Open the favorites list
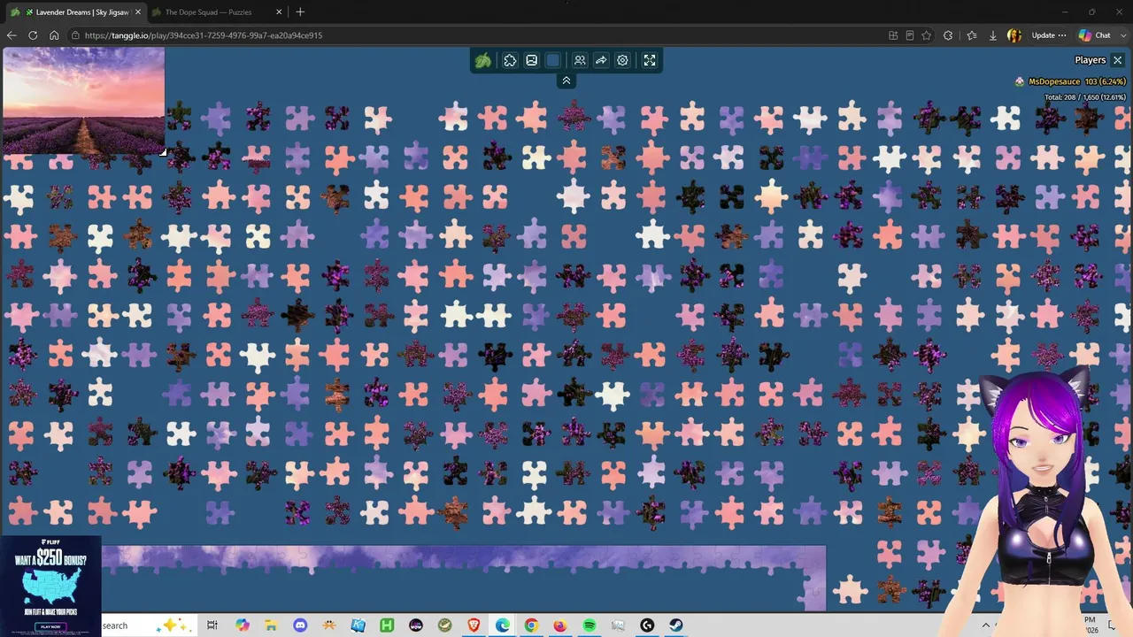1133x637 pixels. point(972,35)
